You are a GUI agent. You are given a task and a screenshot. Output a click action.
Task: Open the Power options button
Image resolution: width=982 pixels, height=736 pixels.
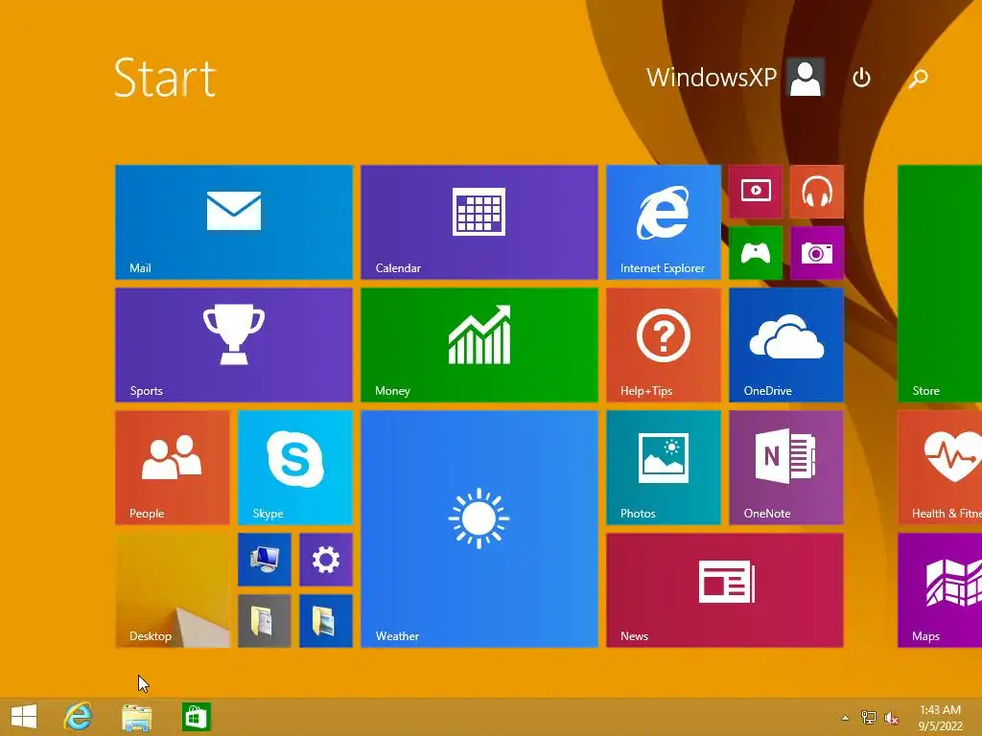pyautogui.click(x=862, y=78)
